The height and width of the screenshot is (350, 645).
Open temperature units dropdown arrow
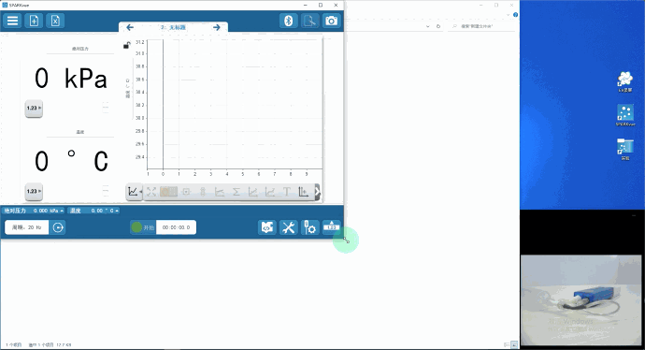pos(117,211)
